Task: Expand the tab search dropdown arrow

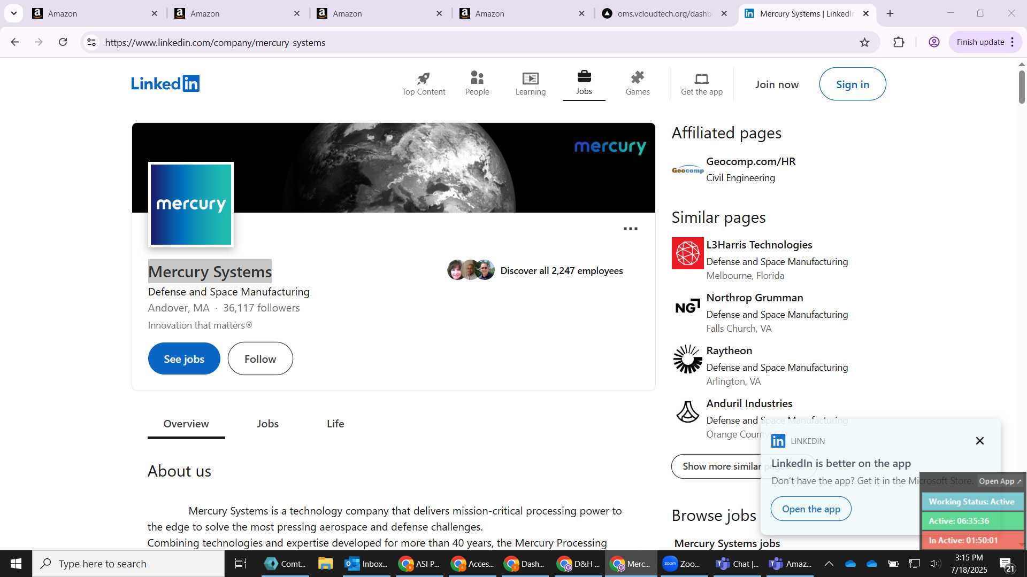Action: pyautogui.click(x=14, y=13)
